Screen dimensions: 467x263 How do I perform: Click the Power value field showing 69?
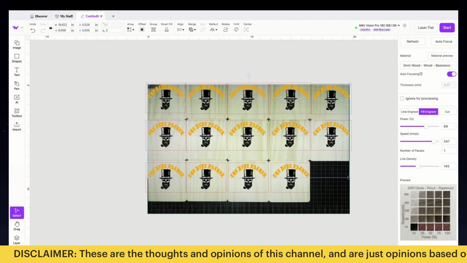point(448,126)
